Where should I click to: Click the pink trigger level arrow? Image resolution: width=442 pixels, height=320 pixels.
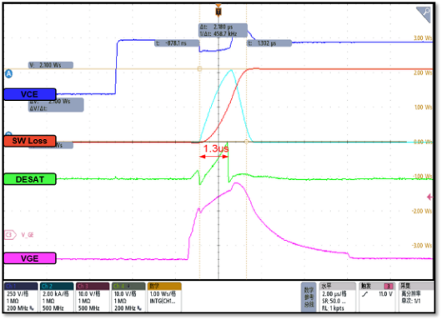click(x=429, y=197)
